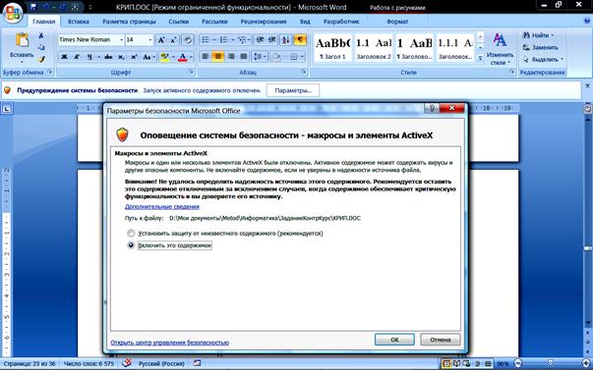Click the increase indent icon
Screen dimensions: 593x370
point(272,39)
